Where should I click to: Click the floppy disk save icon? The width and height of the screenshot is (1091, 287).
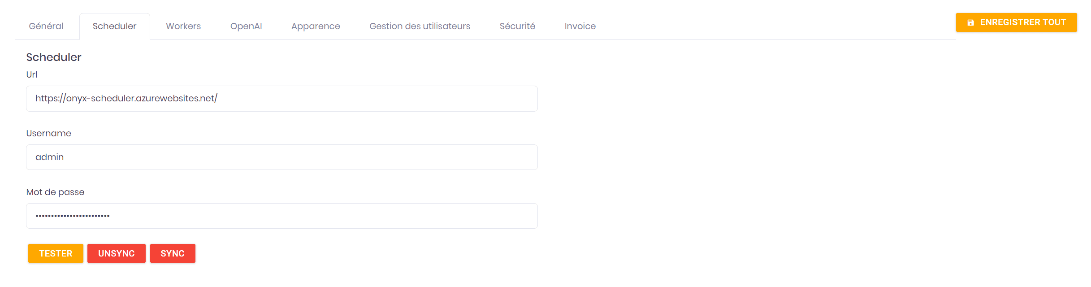click(x=970, y=22)
